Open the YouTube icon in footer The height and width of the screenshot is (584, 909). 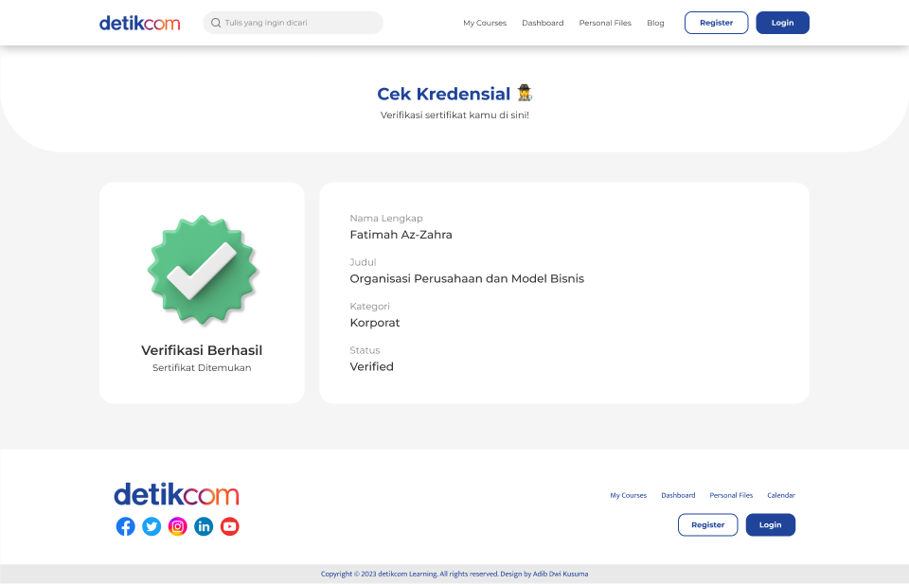tap(230, 526)
